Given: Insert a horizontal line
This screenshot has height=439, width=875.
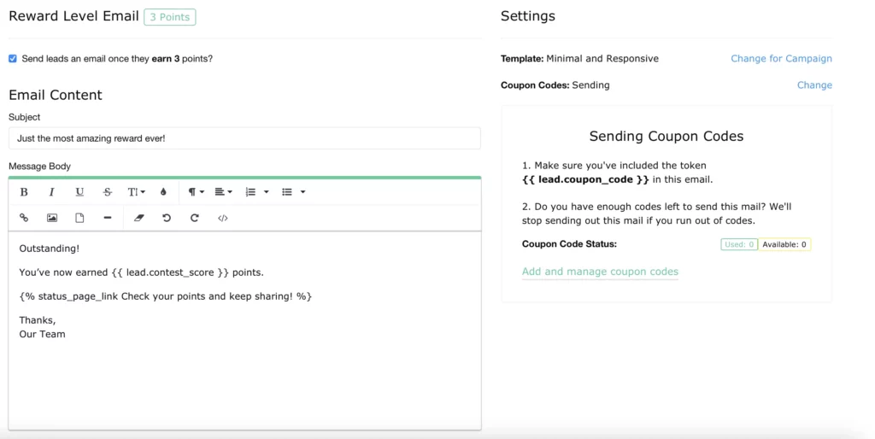Looking at the screenshot, I should pos(108,218).
